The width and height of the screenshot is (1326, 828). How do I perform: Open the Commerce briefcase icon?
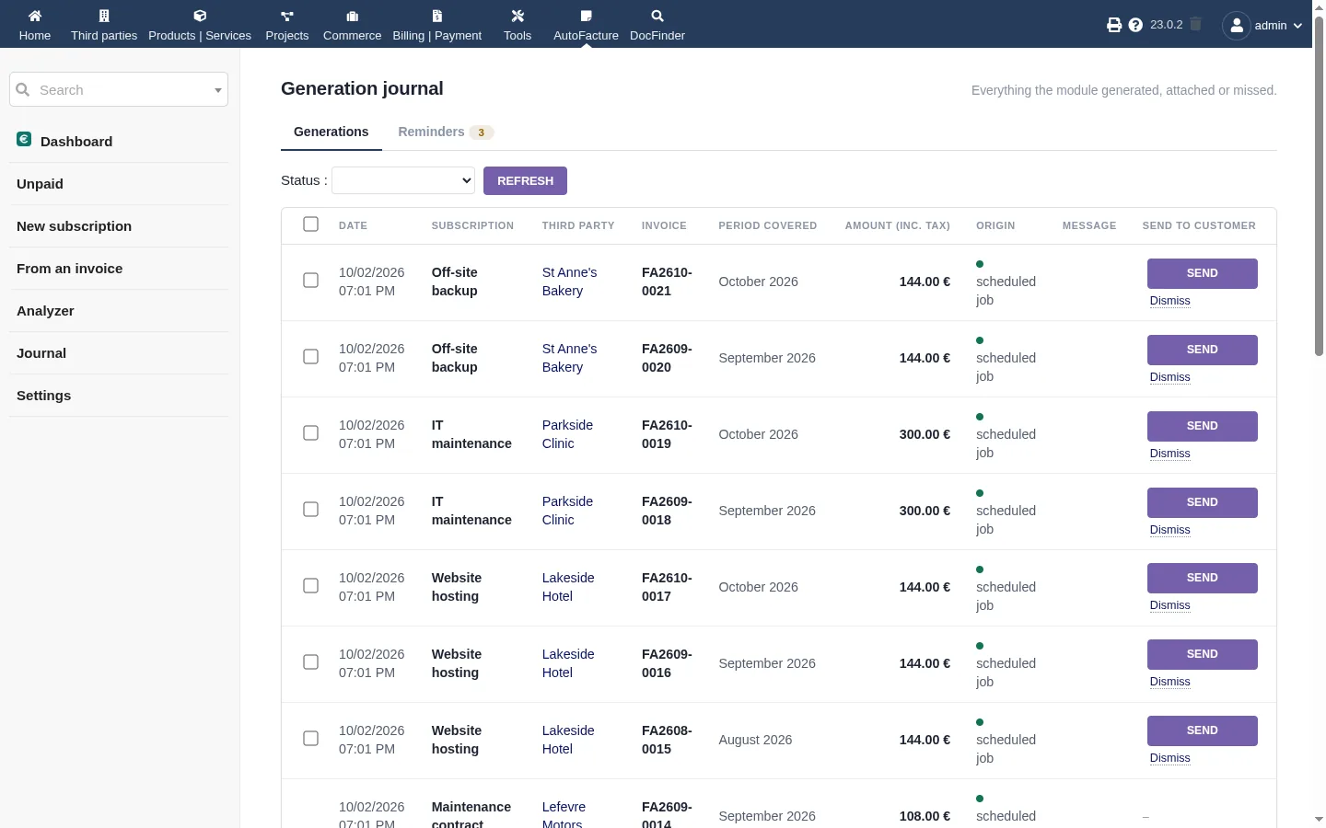pyautogui.click(x=352, y=16)
